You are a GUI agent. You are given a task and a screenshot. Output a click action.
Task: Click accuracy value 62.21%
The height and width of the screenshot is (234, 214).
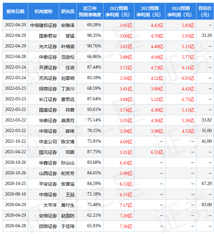click(x=94, y=215)
